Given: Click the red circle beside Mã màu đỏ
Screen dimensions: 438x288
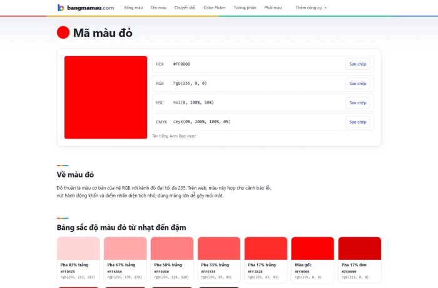Looking at the screenshot, I should [x=63, y=32].
